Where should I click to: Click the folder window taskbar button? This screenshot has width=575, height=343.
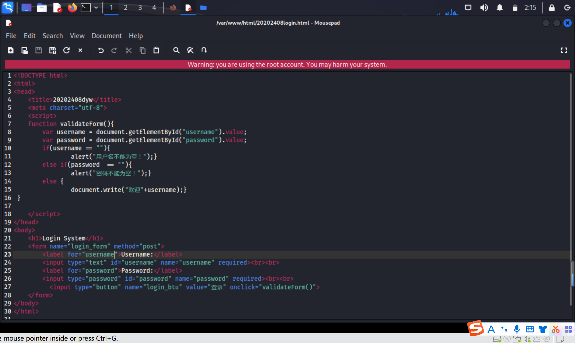(x=203, y=7)
